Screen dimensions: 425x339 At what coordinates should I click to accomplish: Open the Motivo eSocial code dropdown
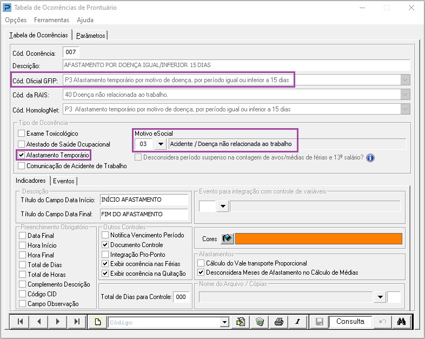[x=160, y=144]
